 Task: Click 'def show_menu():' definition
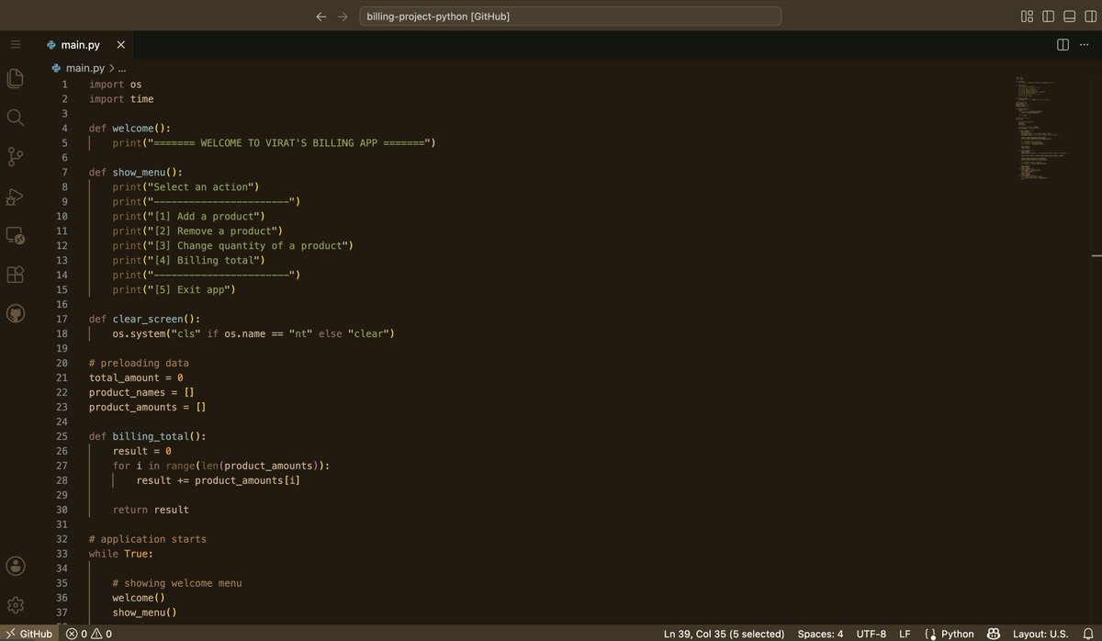pyautogui.click(x=136, y=172)
